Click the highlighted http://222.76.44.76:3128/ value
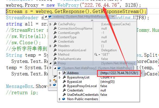The width and height of the screenshot is (159, 108). click(119, 73)
